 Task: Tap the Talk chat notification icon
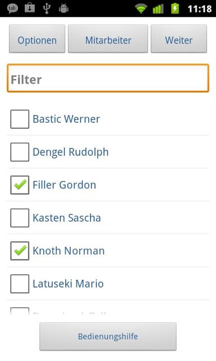(12, 8)
